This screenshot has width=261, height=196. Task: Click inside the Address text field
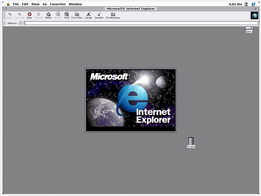141,23
